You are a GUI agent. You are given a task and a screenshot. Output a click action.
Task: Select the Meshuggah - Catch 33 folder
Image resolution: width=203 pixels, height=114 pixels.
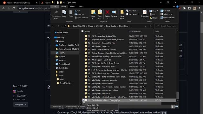coord(99,60)
